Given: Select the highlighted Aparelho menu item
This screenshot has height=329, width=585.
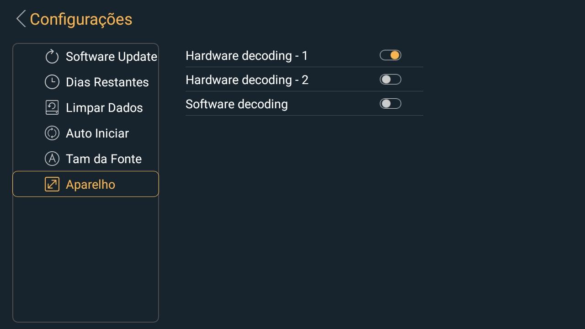Looking at the screenshot, I should point(90,185).
